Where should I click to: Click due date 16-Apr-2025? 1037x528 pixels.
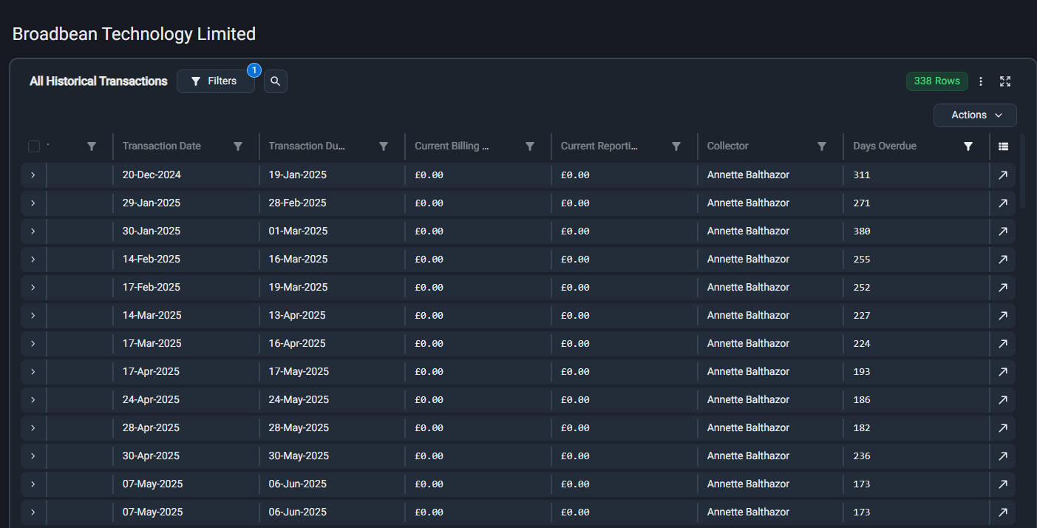tap(298, 344)
